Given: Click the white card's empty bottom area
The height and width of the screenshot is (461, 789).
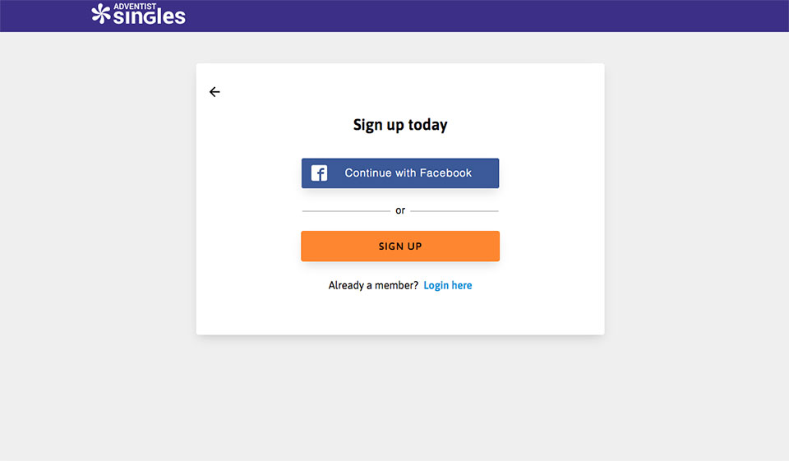Looking at the screenshot, I should click(x=400, y=316).
